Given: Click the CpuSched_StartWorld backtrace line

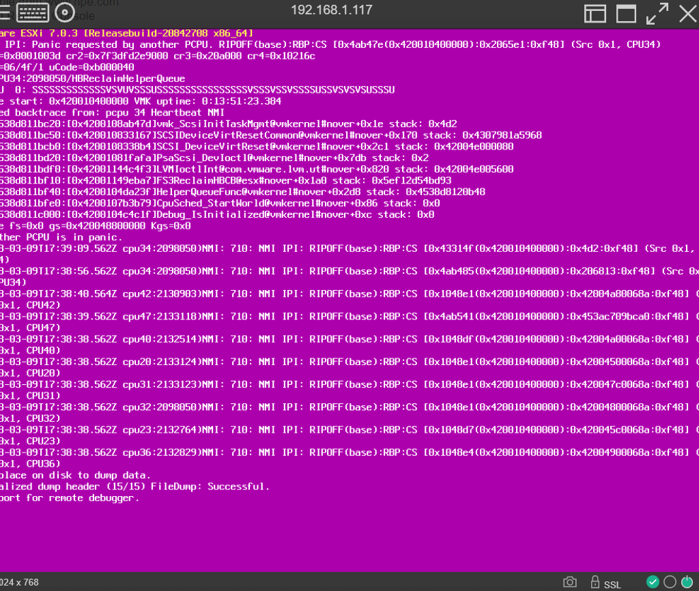Looking at the screenshot, I should pyautogui.click(x=220, y=203).
